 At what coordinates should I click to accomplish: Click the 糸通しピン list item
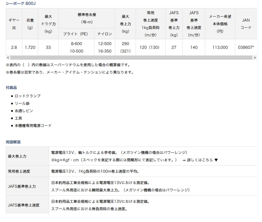point(24,111)
